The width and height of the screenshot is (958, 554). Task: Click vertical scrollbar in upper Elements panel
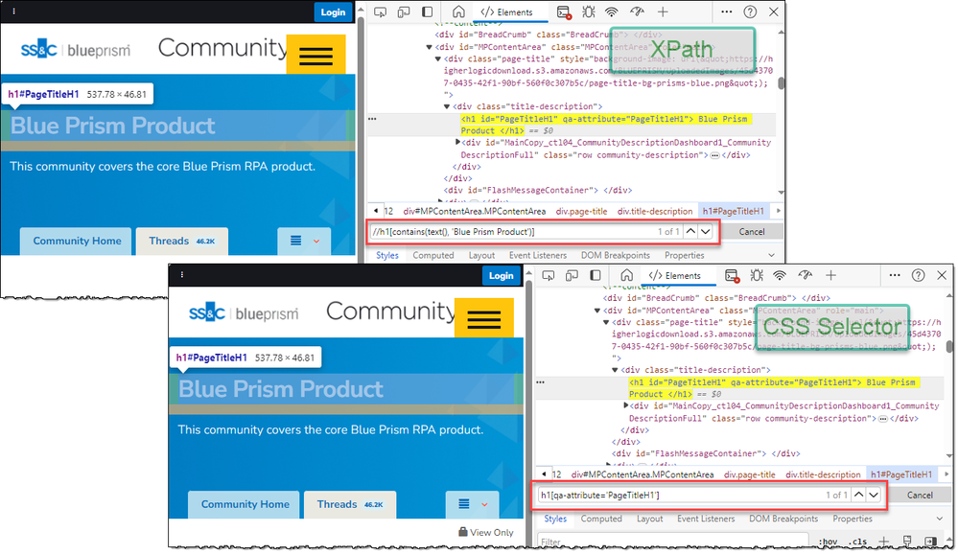781,82
